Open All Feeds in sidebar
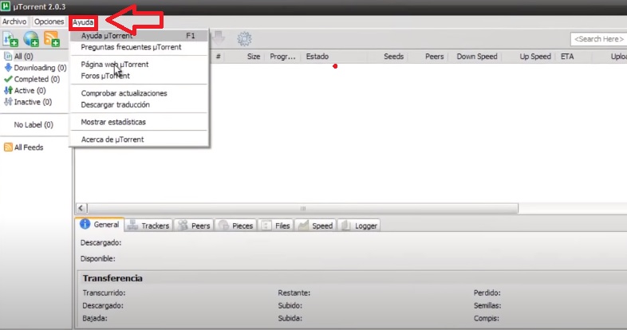 [x=28, y=147]
